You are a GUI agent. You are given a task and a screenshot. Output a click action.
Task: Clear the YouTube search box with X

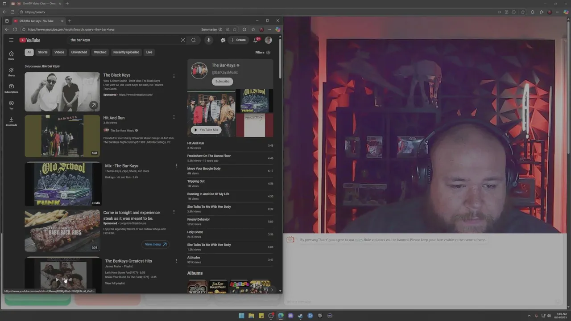tap(182, 40)
